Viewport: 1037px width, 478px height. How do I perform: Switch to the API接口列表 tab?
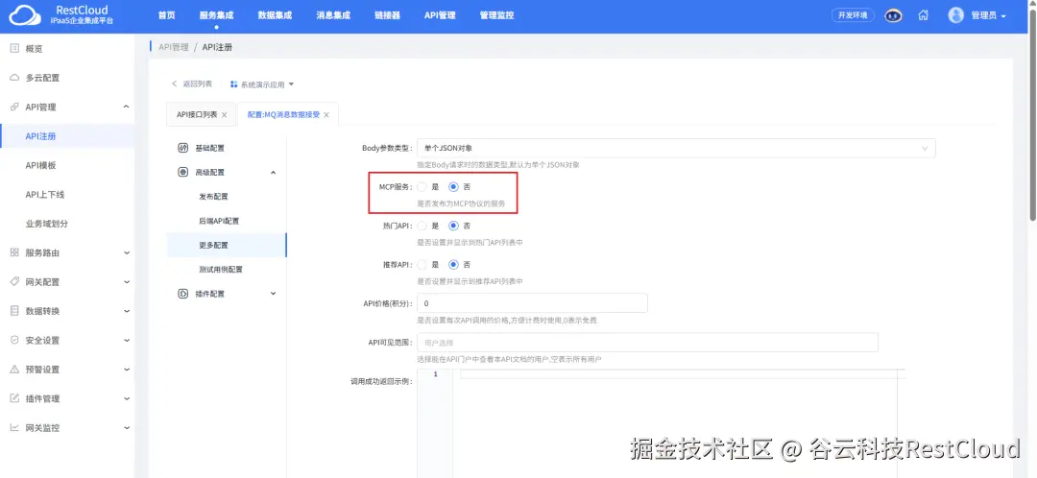click(x=197, y=115)
